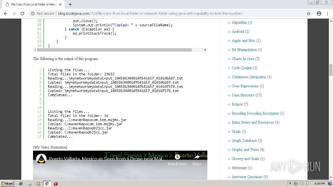Click the text 'Reading...C:mavenRepodb2jcc.jar'
Screen dimensions: 333x187
(x=80, y=128)
